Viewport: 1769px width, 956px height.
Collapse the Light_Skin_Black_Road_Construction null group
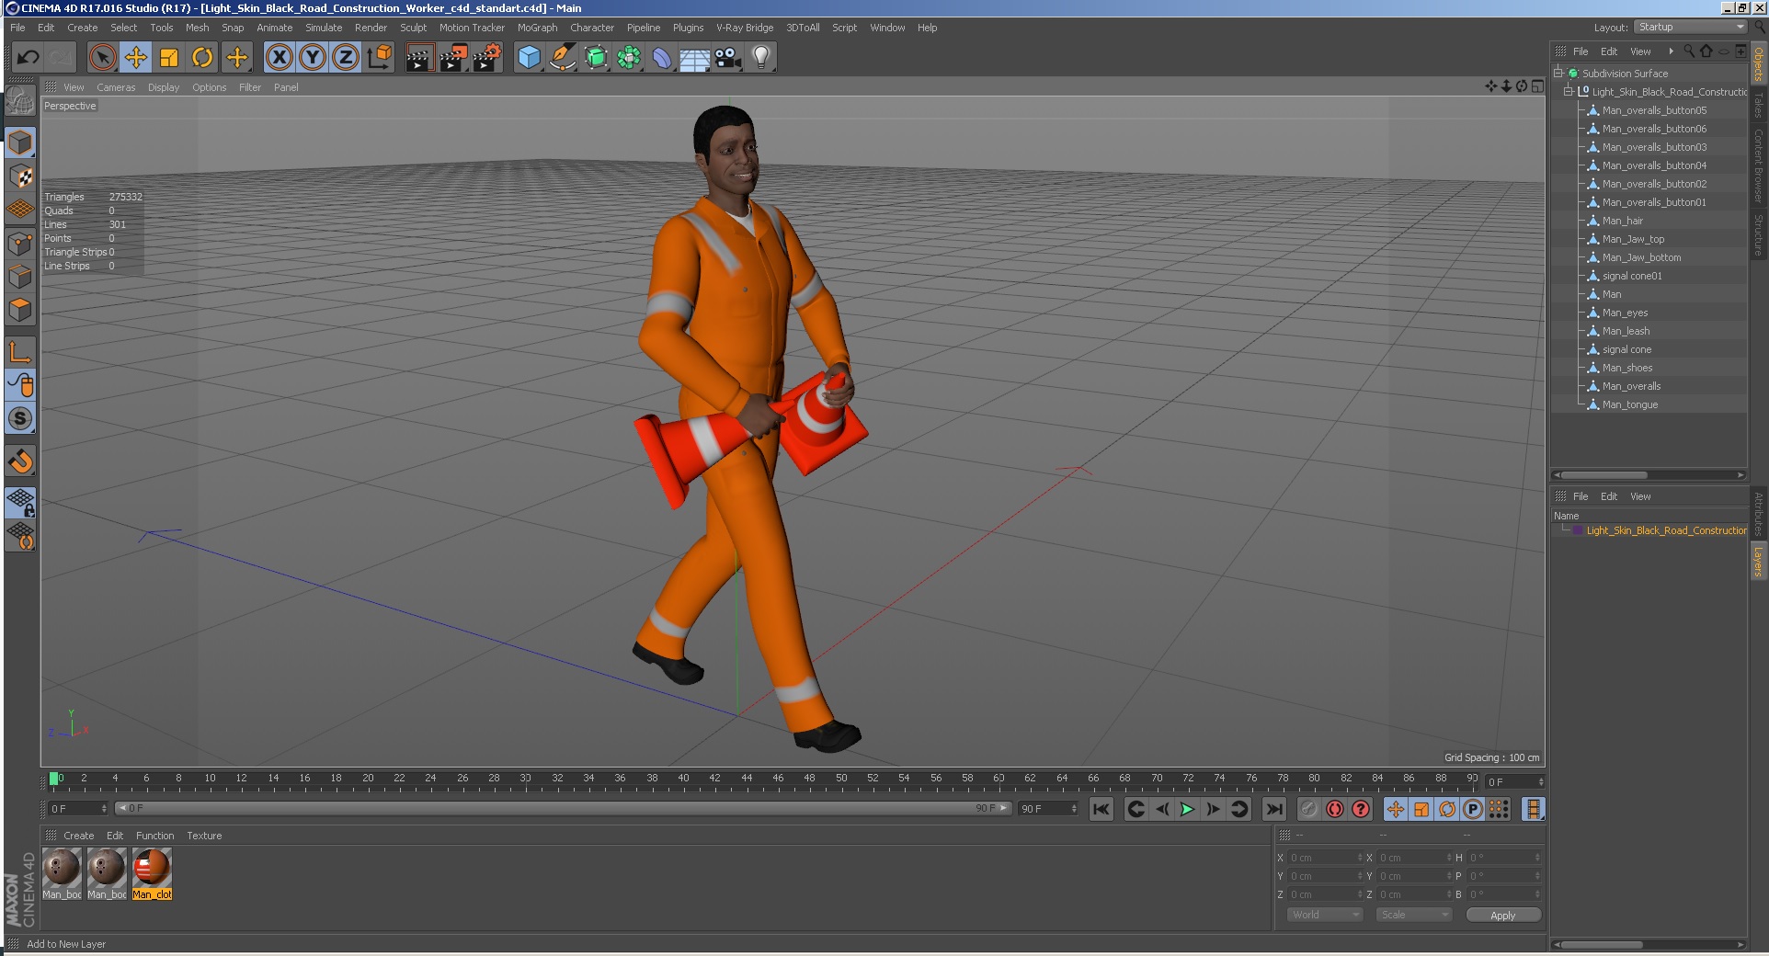(x=1569, y=91)
